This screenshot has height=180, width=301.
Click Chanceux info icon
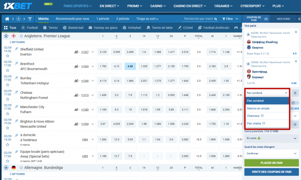(262, 116)
